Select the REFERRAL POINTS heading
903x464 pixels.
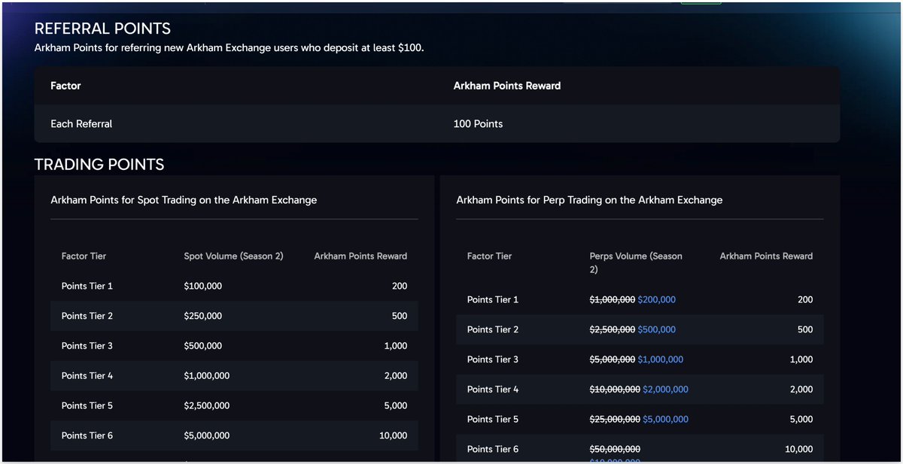(102, 28)
